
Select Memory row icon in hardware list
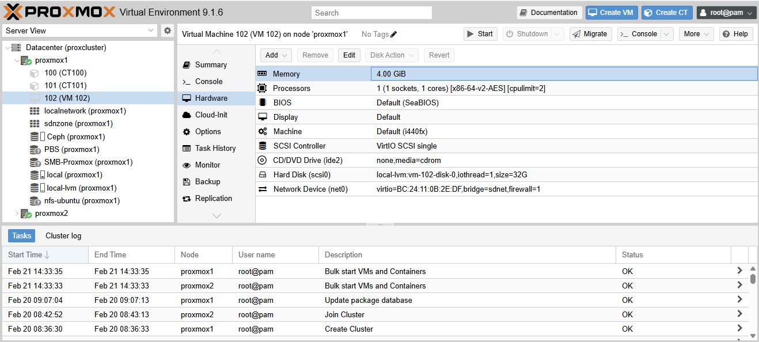point(263,74)
